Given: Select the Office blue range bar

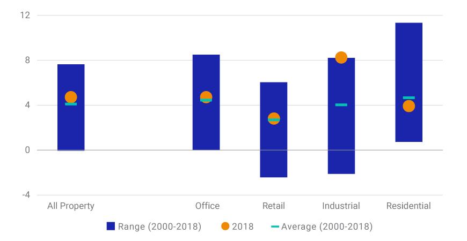Looking at the screenshot, I should 206,123.
